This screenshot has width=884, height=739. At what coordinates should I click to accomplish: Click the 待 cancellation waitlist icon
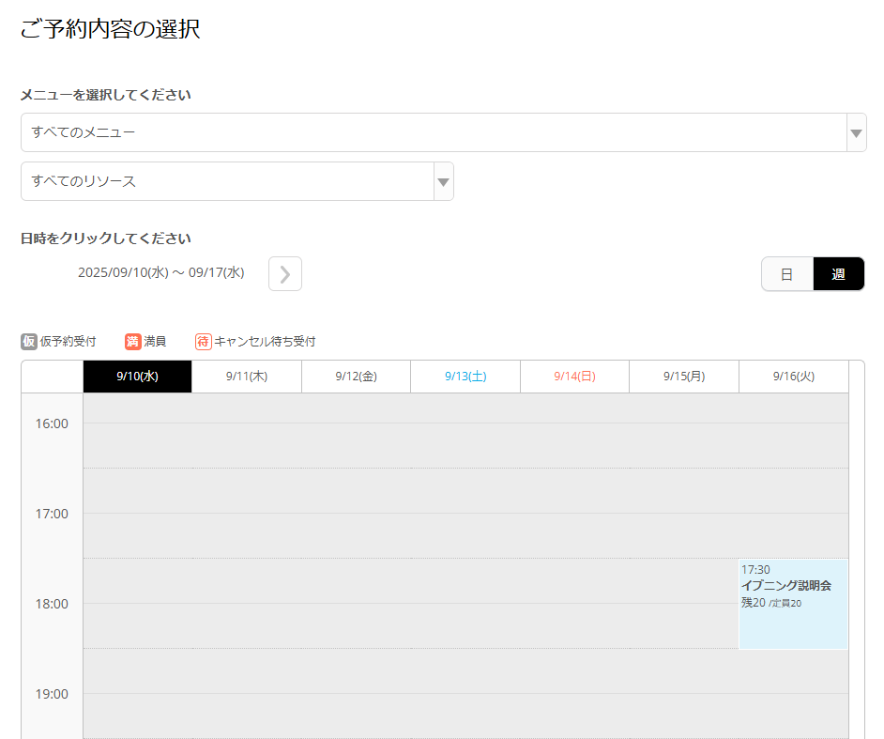click(x=204, y=342)
